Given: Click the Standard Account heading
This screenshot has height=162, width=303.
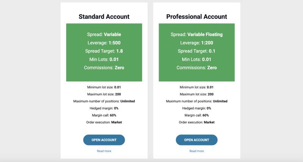Looking at the screenshot, I should pyautogui.click(x=104, y=17).
